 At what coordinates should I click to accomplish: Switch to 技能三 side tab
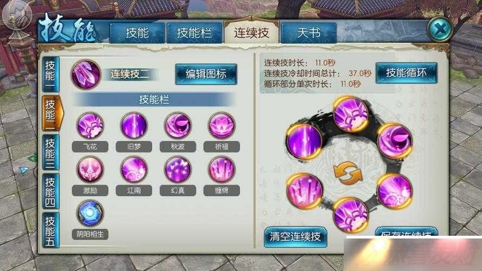pyautogui.click(x=50, y=152)
